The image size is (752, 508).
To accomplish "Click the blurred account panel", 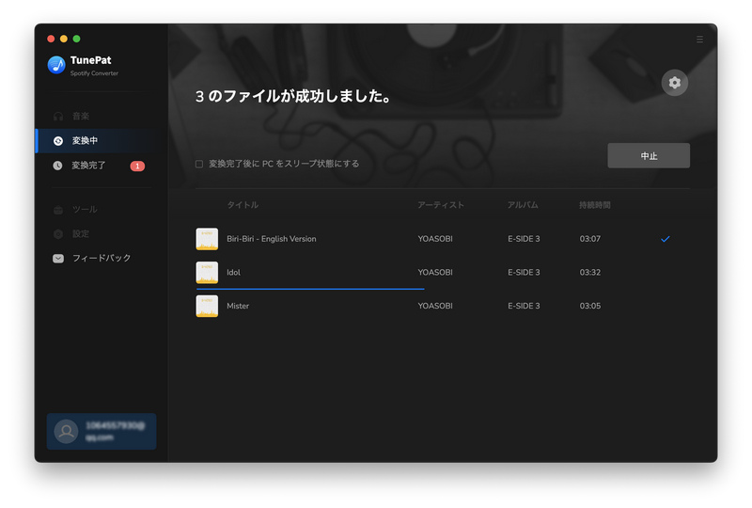I will pyautogui.click(x=102, y=431).
